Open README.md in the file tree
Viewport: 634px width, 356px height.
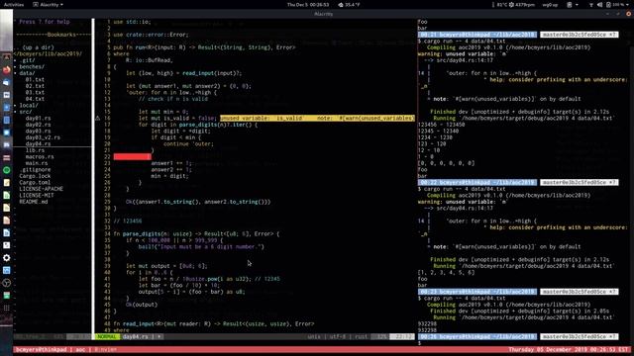[x=33, y=202]
